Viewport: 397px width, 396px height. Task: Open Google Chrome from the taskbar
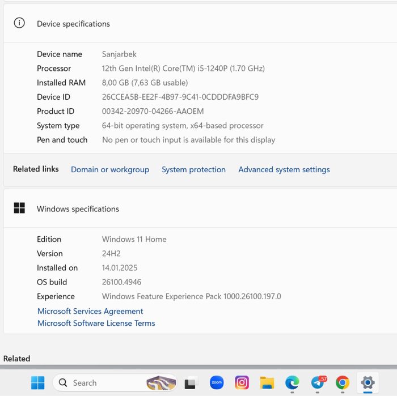click(342, 383)
